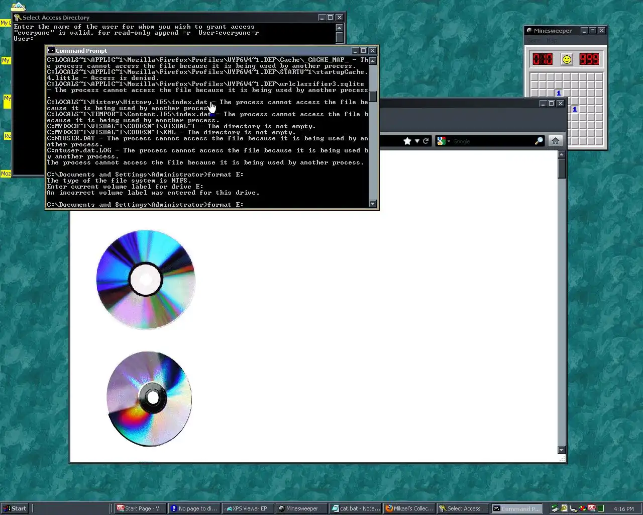The width and height of the screenshot is (643, 515).
Task: Click the browser scrollbar up arrow
Action: pos(562,155)
